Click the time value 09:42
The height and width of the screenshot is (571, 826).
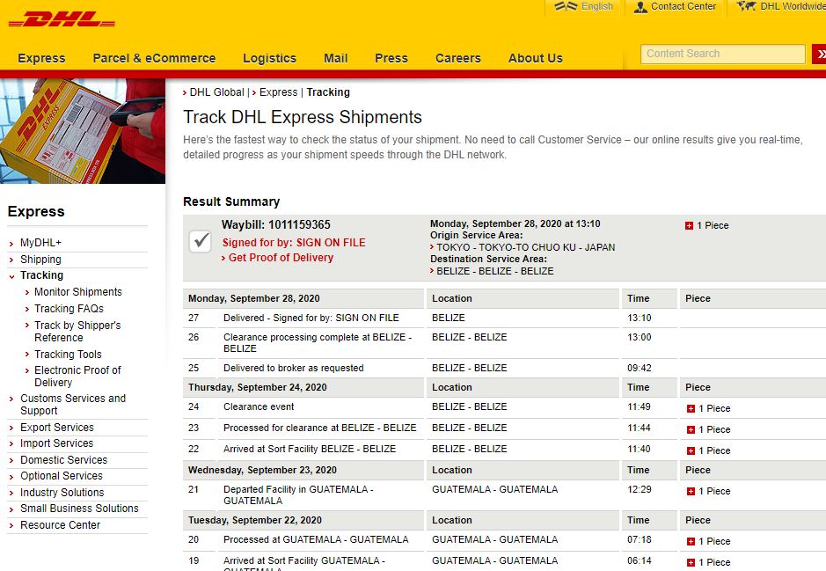639,368
